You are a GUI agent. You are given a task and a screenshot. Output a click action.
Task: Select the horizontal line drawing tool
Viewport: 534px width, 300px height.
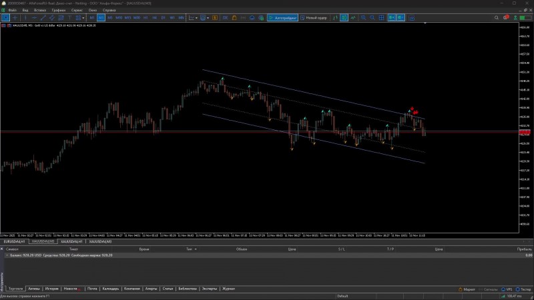click(x=34, y=18)
